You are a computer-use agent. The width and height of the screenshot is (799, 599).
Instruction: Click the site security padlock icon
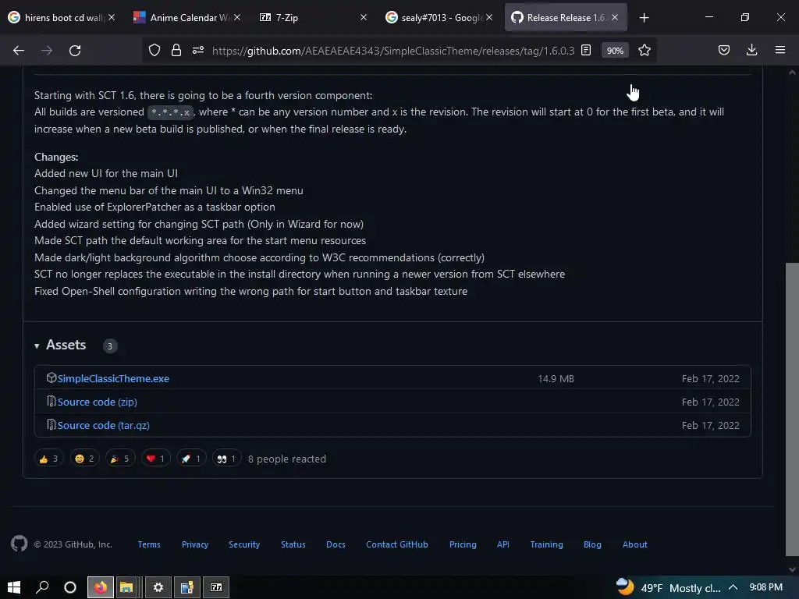pos(176,50)
